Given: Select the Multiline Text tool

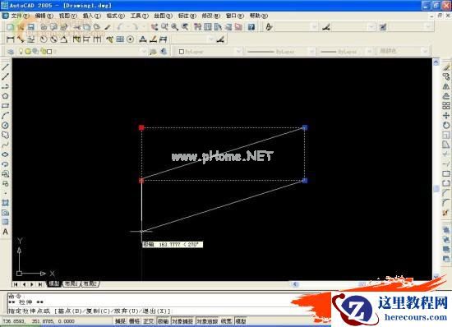Looking at the screenshot, I should 5,232.
